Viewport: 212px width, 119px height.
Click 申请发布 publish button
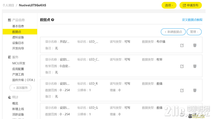click(x=190, y=5)
